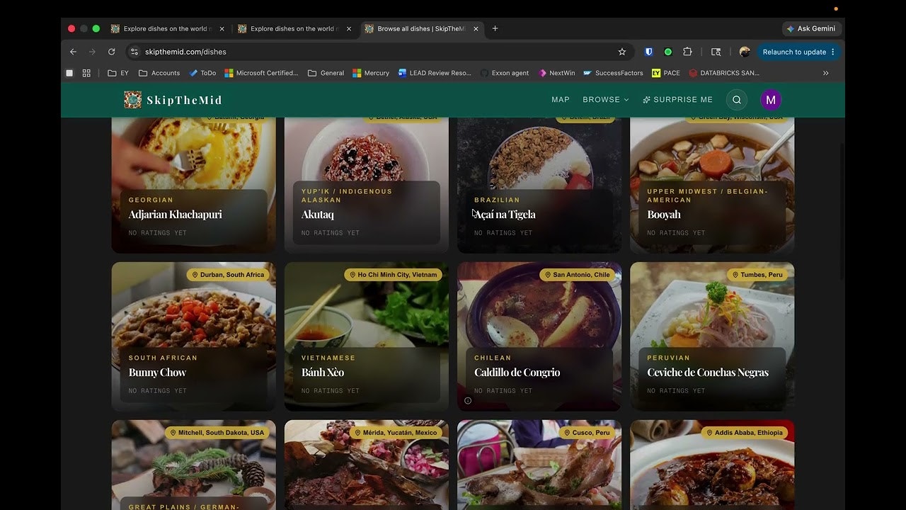Click the info icon on Caldillo de Congrio card
The height and width of the screenshot is (510, 906).
tap(468, 401)
